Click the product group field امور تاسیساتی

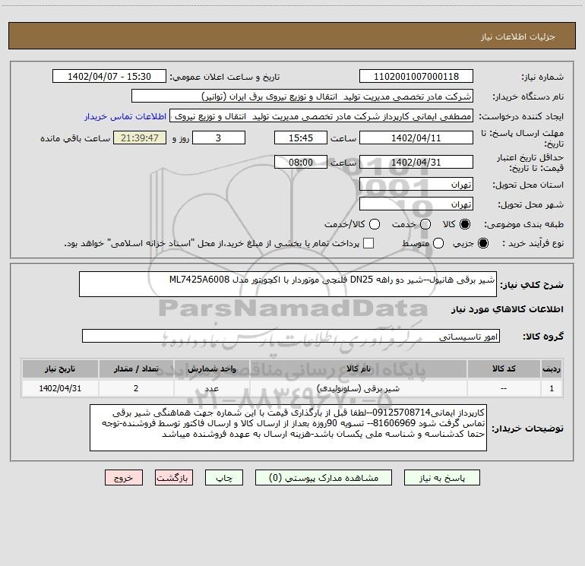[291, 336]
